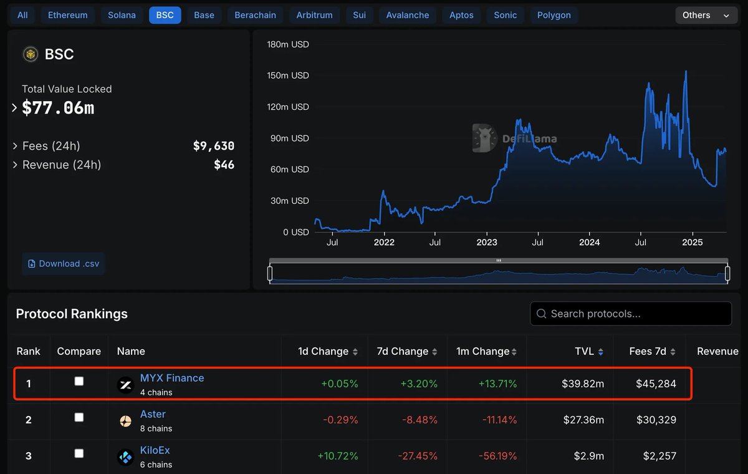
Task: Switch to the Berachain tab
Action: [256, 15]
